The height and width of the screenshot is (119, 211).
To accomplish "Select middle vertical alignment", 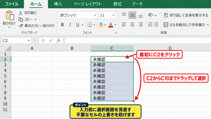I will pos(132,15).
